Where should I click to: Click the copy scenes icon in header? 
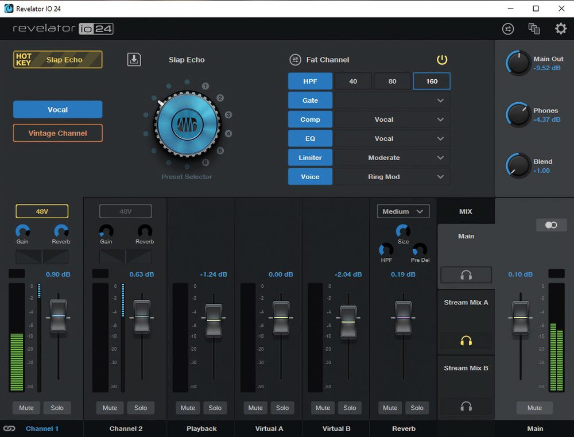(534, 28)
